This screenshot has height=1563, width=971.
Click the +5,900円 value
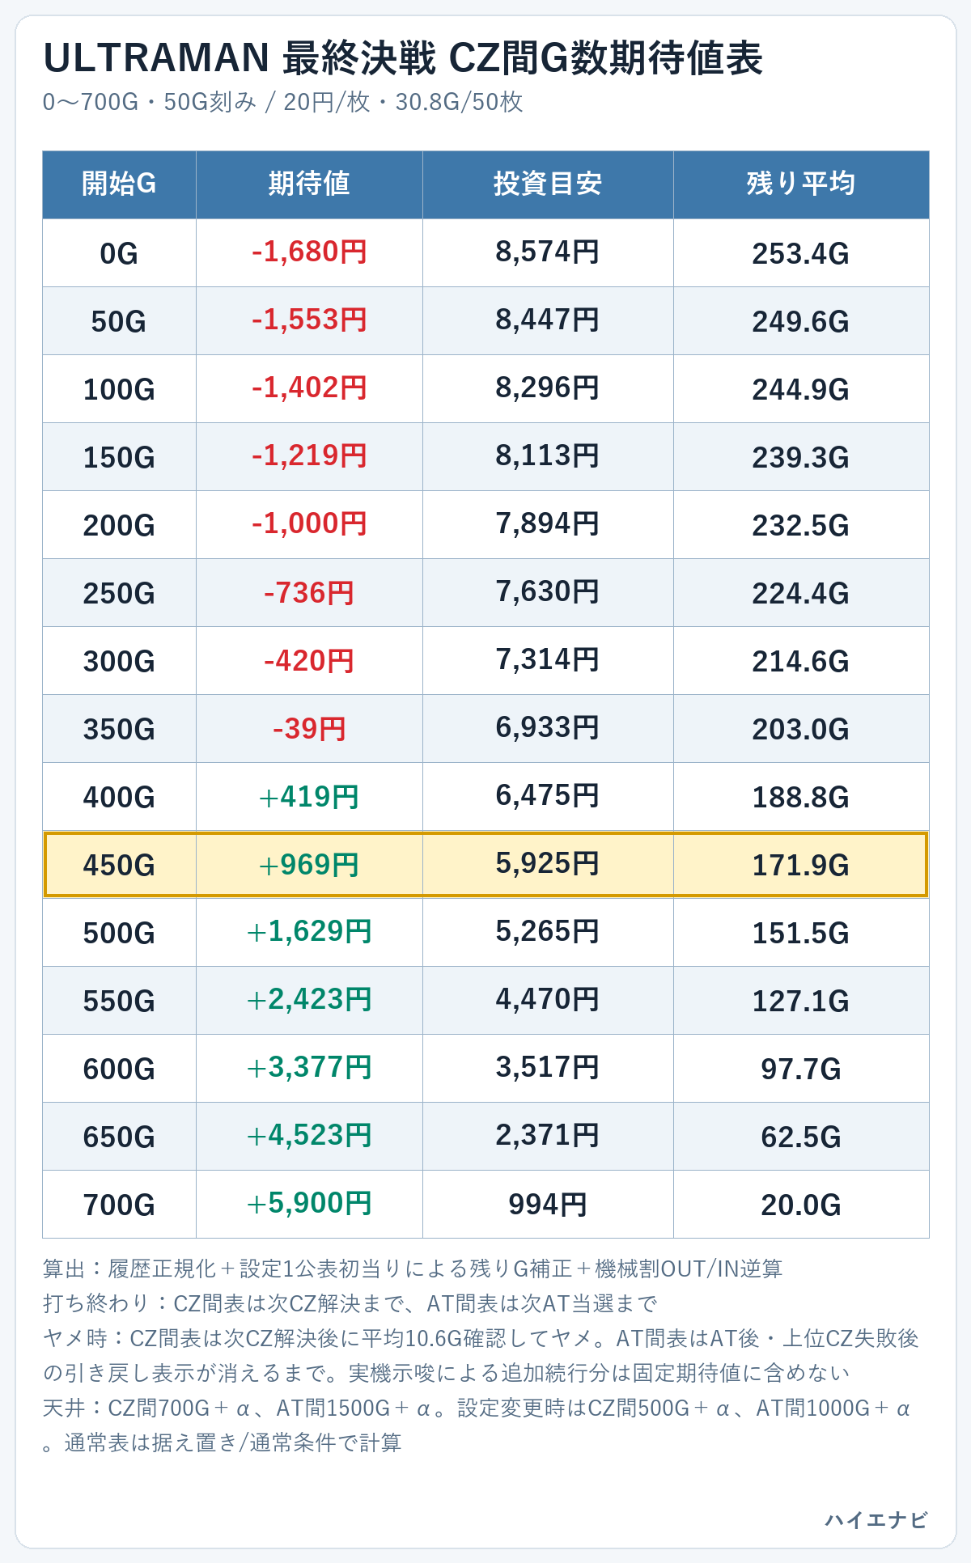coord(309,1204)
